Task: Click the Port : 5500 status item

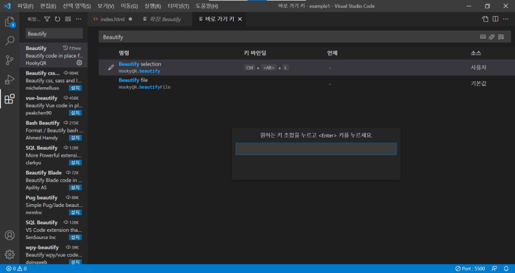Action: [x=470, y=269]
